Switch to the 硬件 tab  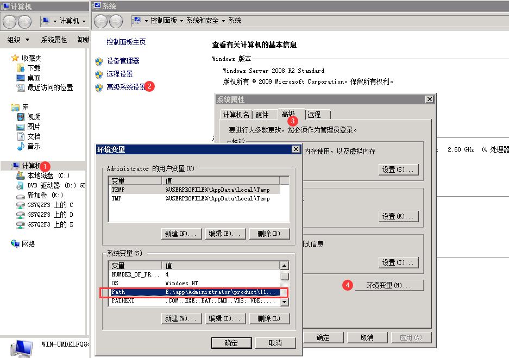pos(262,115)
